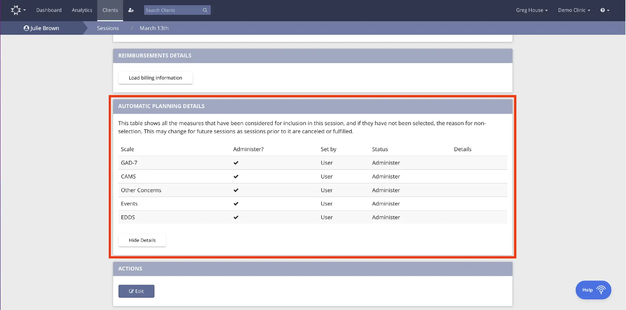
Task: Toggle the EDDS administer checkmark
Action: [236, 217]
